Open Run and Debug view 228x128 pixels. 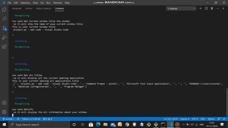pyautogui.click(x=4, y=37)
